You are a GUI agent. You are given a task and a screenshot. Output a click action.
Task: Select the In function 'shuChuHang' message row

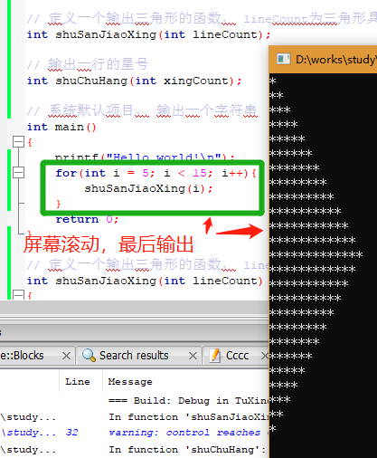tap(187, 450)
